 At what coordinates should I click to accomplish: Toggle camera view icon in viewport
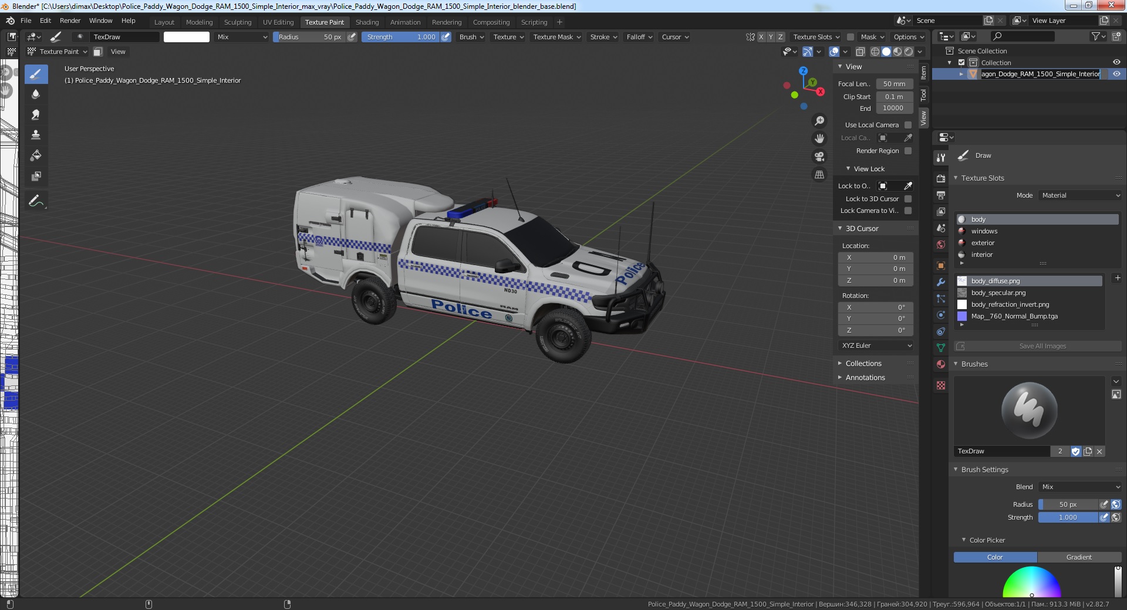pos(819,157)
